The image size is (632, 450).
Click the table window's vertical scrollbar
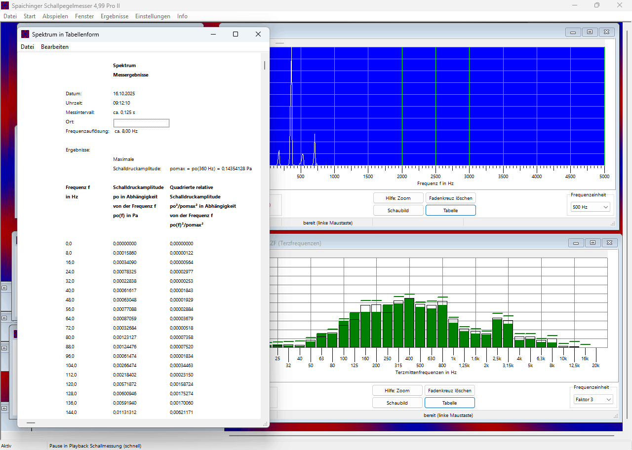tap(265, 65)
